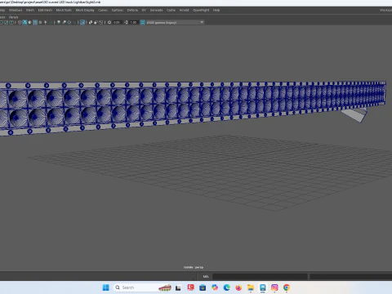Click the highlighted Isolate Select icon
The image size is (392, 294).
tap(82, 22)
